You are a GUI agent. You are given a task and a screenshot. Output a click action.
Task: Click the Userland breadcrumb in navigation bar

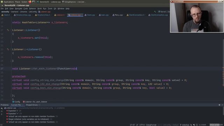(x=15, y=12)
